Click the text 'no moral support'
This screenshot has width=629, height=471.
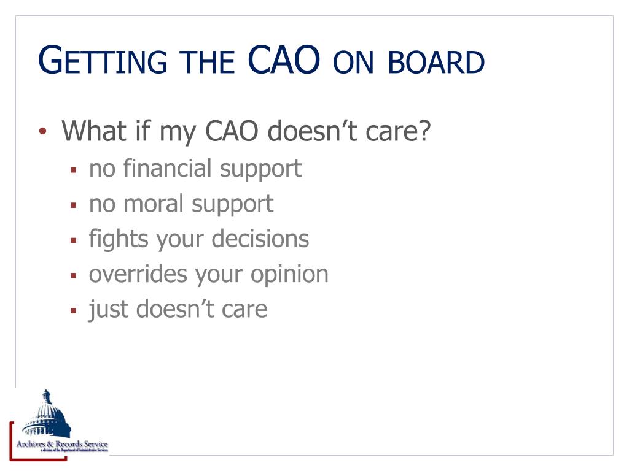click(181, 204)
